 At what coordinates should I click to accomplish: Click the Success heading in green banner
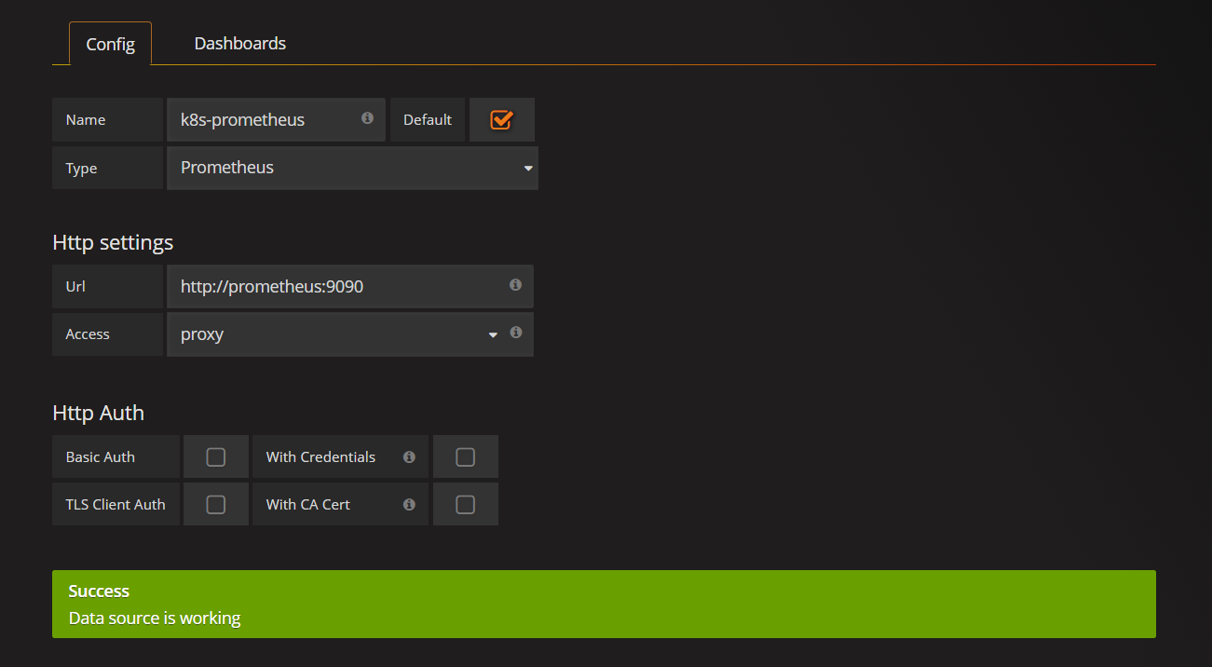(99, 591)
